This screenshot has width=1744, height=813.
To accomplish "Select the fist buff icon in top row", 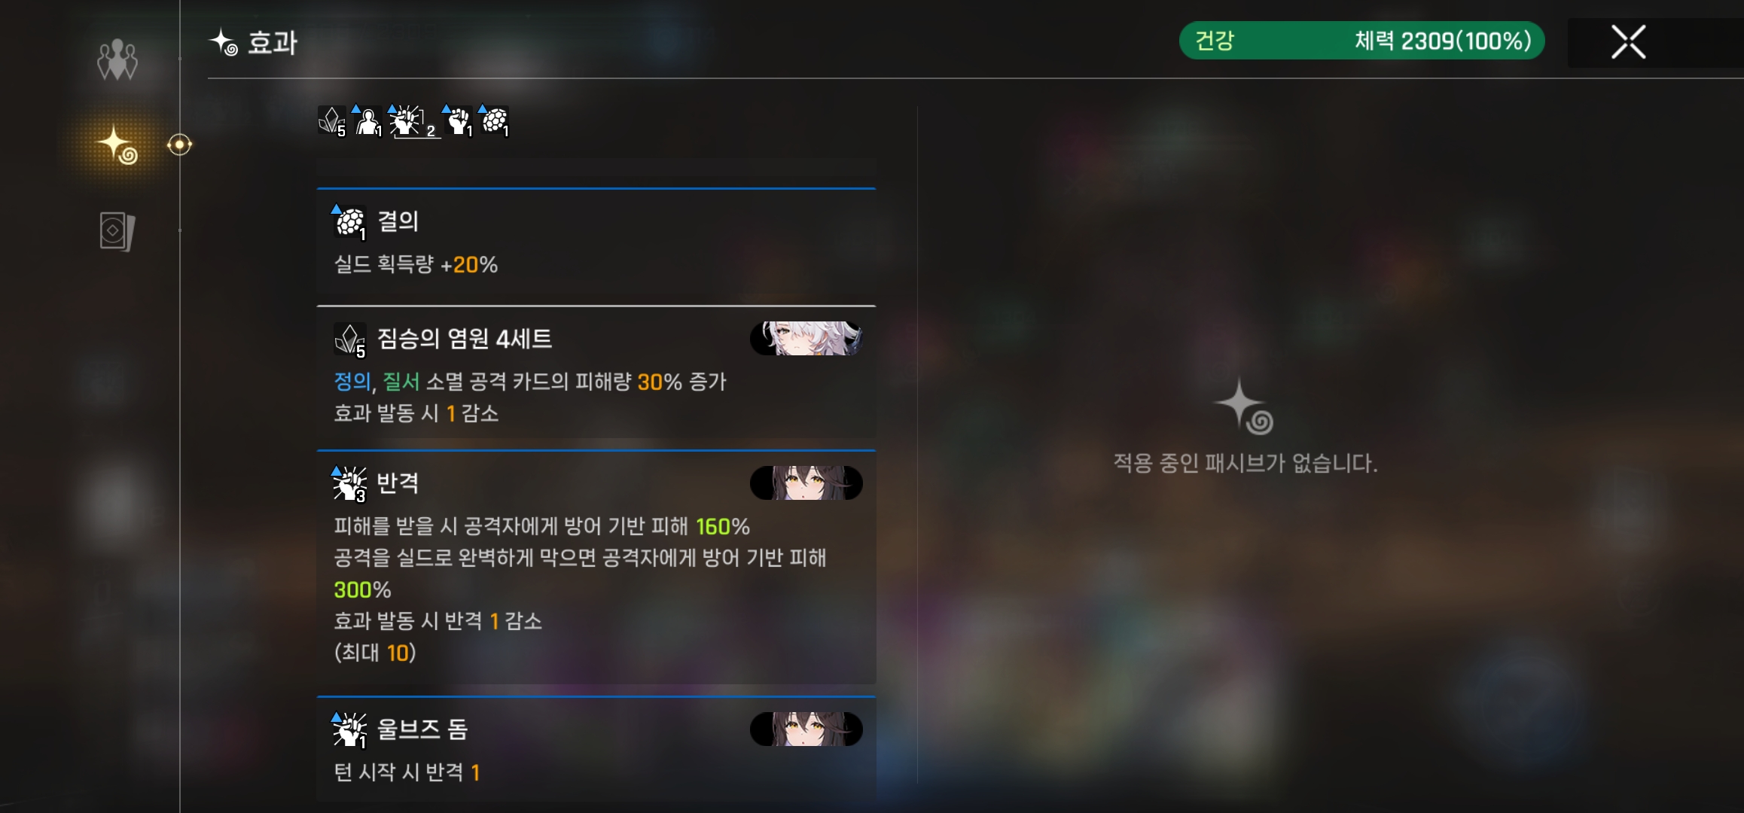I will click(458, 121).
